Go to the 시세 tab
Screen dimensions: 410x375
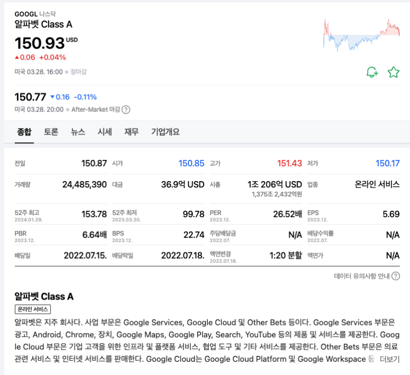click(105, 132)
